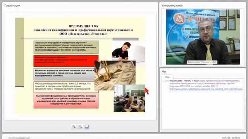Click the classroom photo on the slide
This screenshot has width=248, height=139.
(129, 98)
